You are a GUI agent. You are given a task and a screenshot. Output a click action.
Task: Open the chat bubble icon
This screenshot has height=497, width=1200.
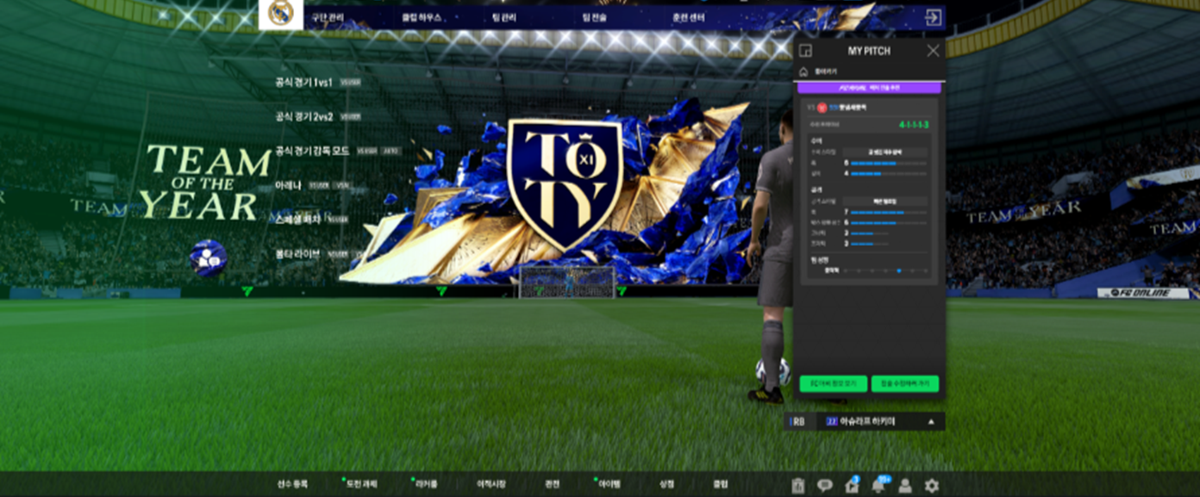pos(825,486)
